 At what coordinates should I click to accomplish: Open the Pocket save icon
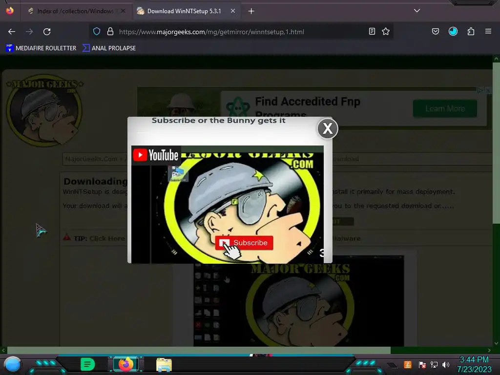pos(435,32)
